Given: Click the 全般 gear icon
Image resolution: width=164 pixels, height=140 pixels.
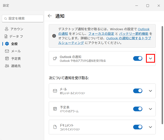Looking at the screenshot, I should (7, 44).
